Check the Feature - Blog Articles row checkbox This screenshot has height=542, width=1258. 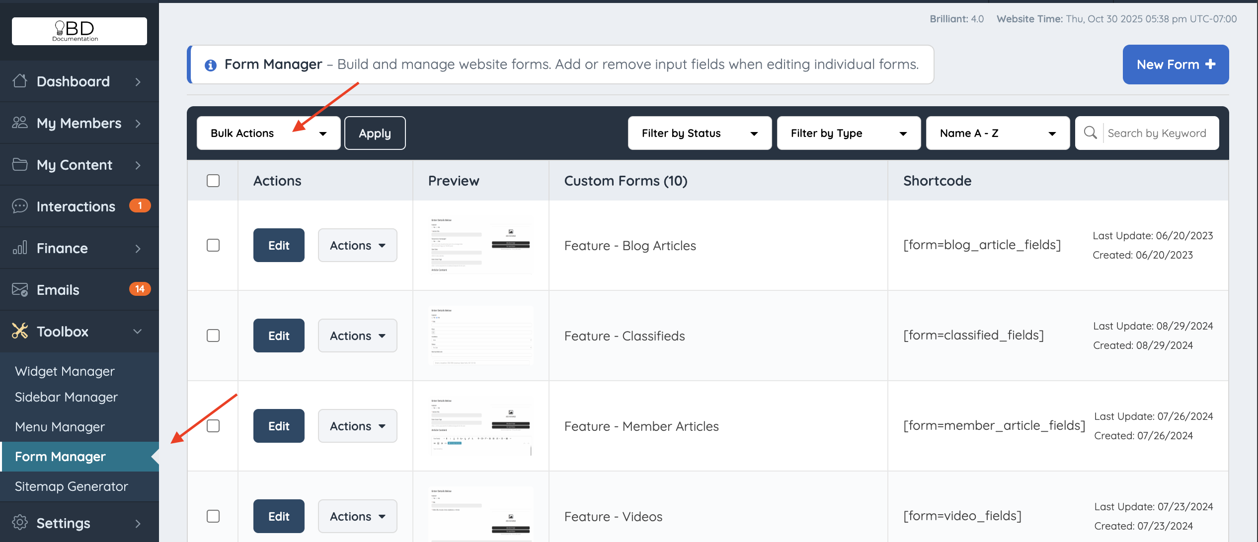pos(213,245)
